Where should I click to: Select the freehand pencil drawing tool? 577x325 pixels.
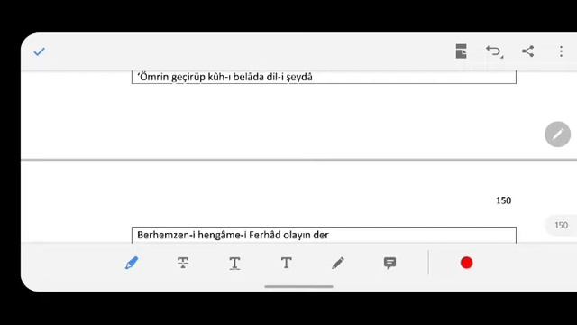tap(338, 263)
